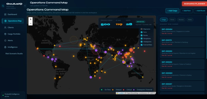The height and width of the screenshot is (99, 207).
Task: Toggle the Chokepoints layer checkbox
Action: 142,42
